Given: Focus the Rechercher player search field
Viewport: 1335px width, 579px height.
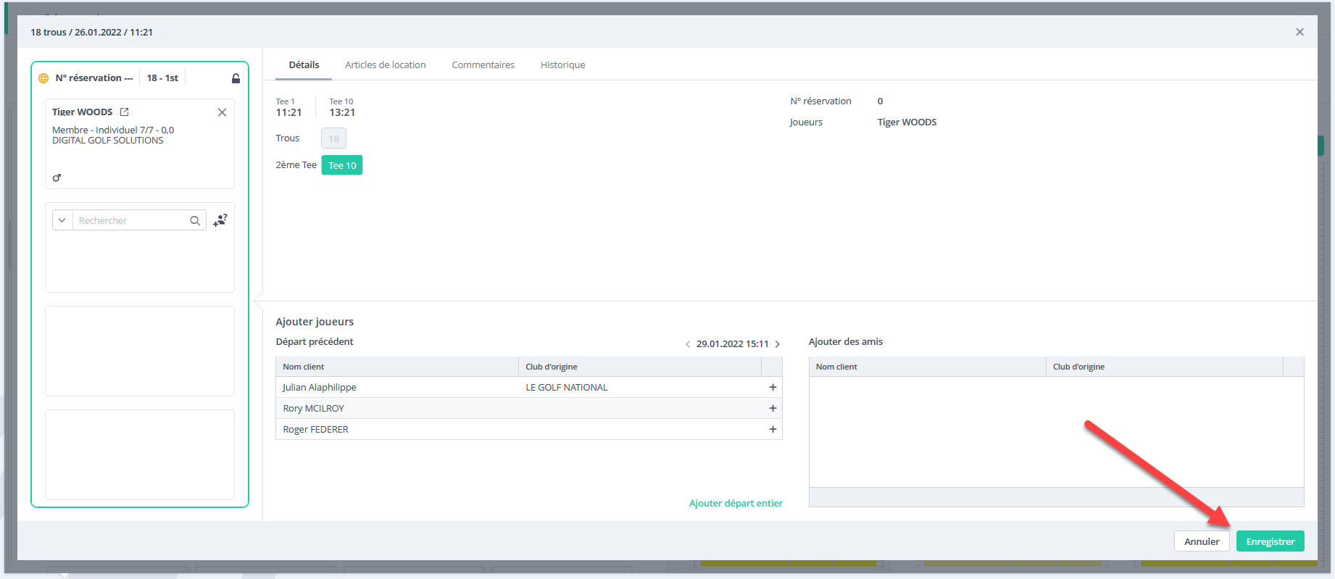Looking at the screenshot, I should click(x=130, y=220).
